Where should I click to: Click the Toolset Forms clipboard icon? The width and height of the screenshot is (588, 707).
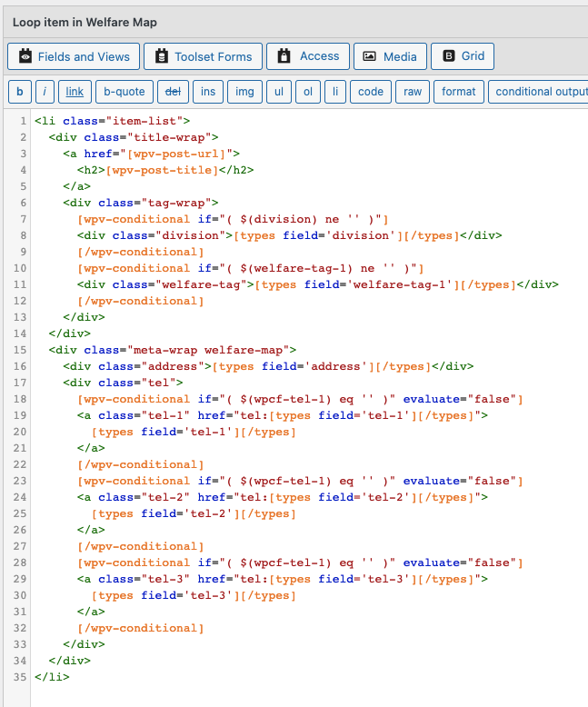[x=162, y=56]
